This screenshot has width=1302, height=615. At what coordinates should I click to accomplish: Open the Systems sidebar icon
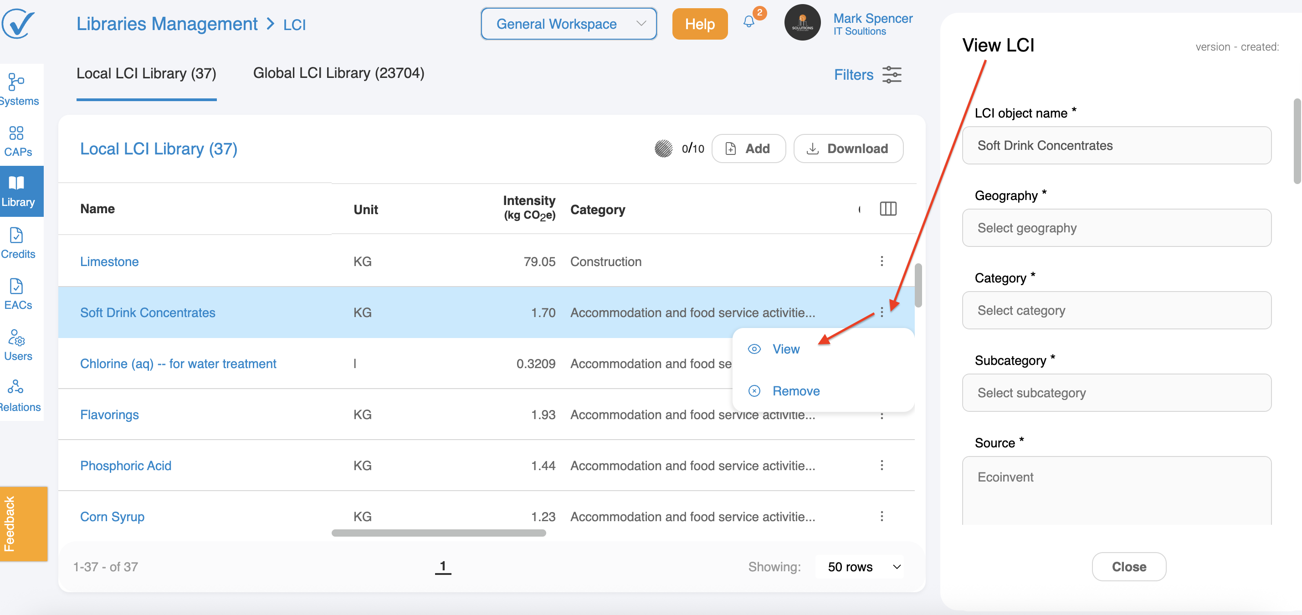[18, 88]
